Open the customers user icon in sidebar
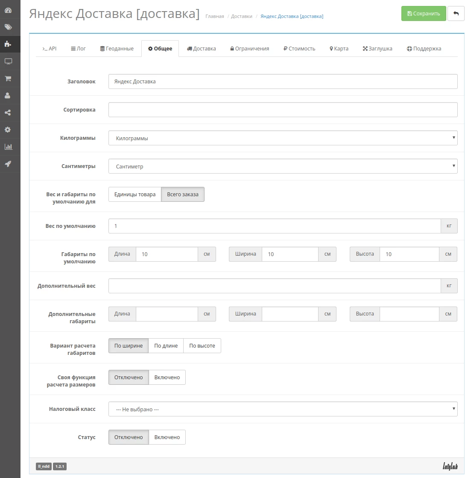Image resolution: width=468 pixels, height=478 pixels. pyautogui.click(x=8, y=95)
